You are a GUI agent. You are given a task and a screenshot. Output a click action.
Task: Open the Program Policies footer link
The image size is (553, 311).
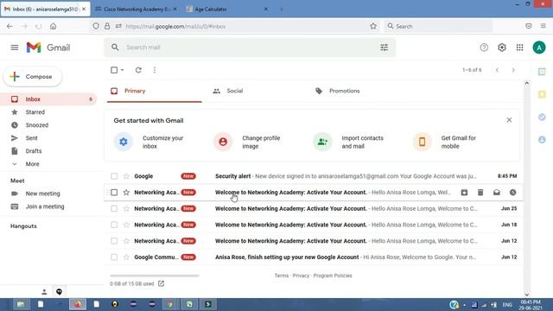tap(333, 276)
